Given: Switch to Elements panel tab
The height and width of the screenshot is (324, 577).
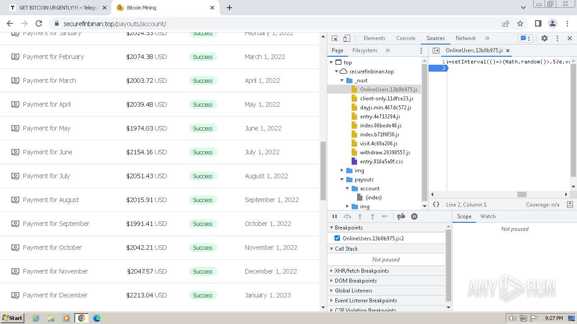Looking at the screenshot, I should tap(374, 38).
